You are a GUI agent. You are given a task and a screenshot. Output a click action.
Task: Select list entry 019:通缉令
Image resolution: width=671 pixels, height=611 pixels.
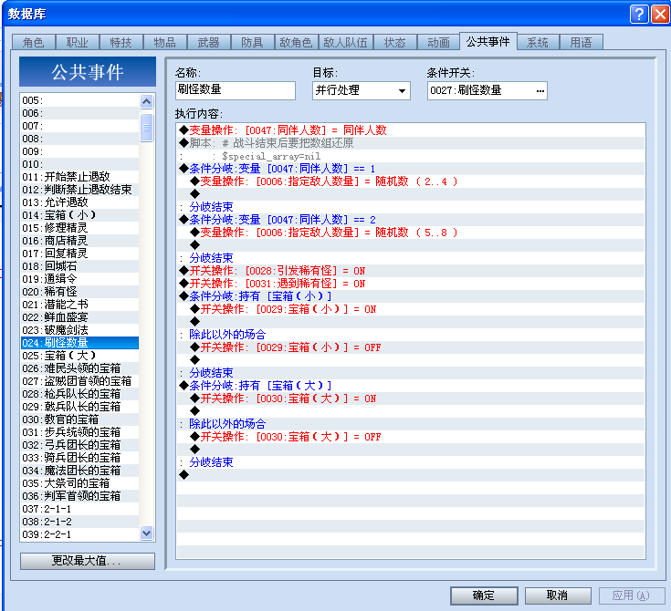[80, 279]
